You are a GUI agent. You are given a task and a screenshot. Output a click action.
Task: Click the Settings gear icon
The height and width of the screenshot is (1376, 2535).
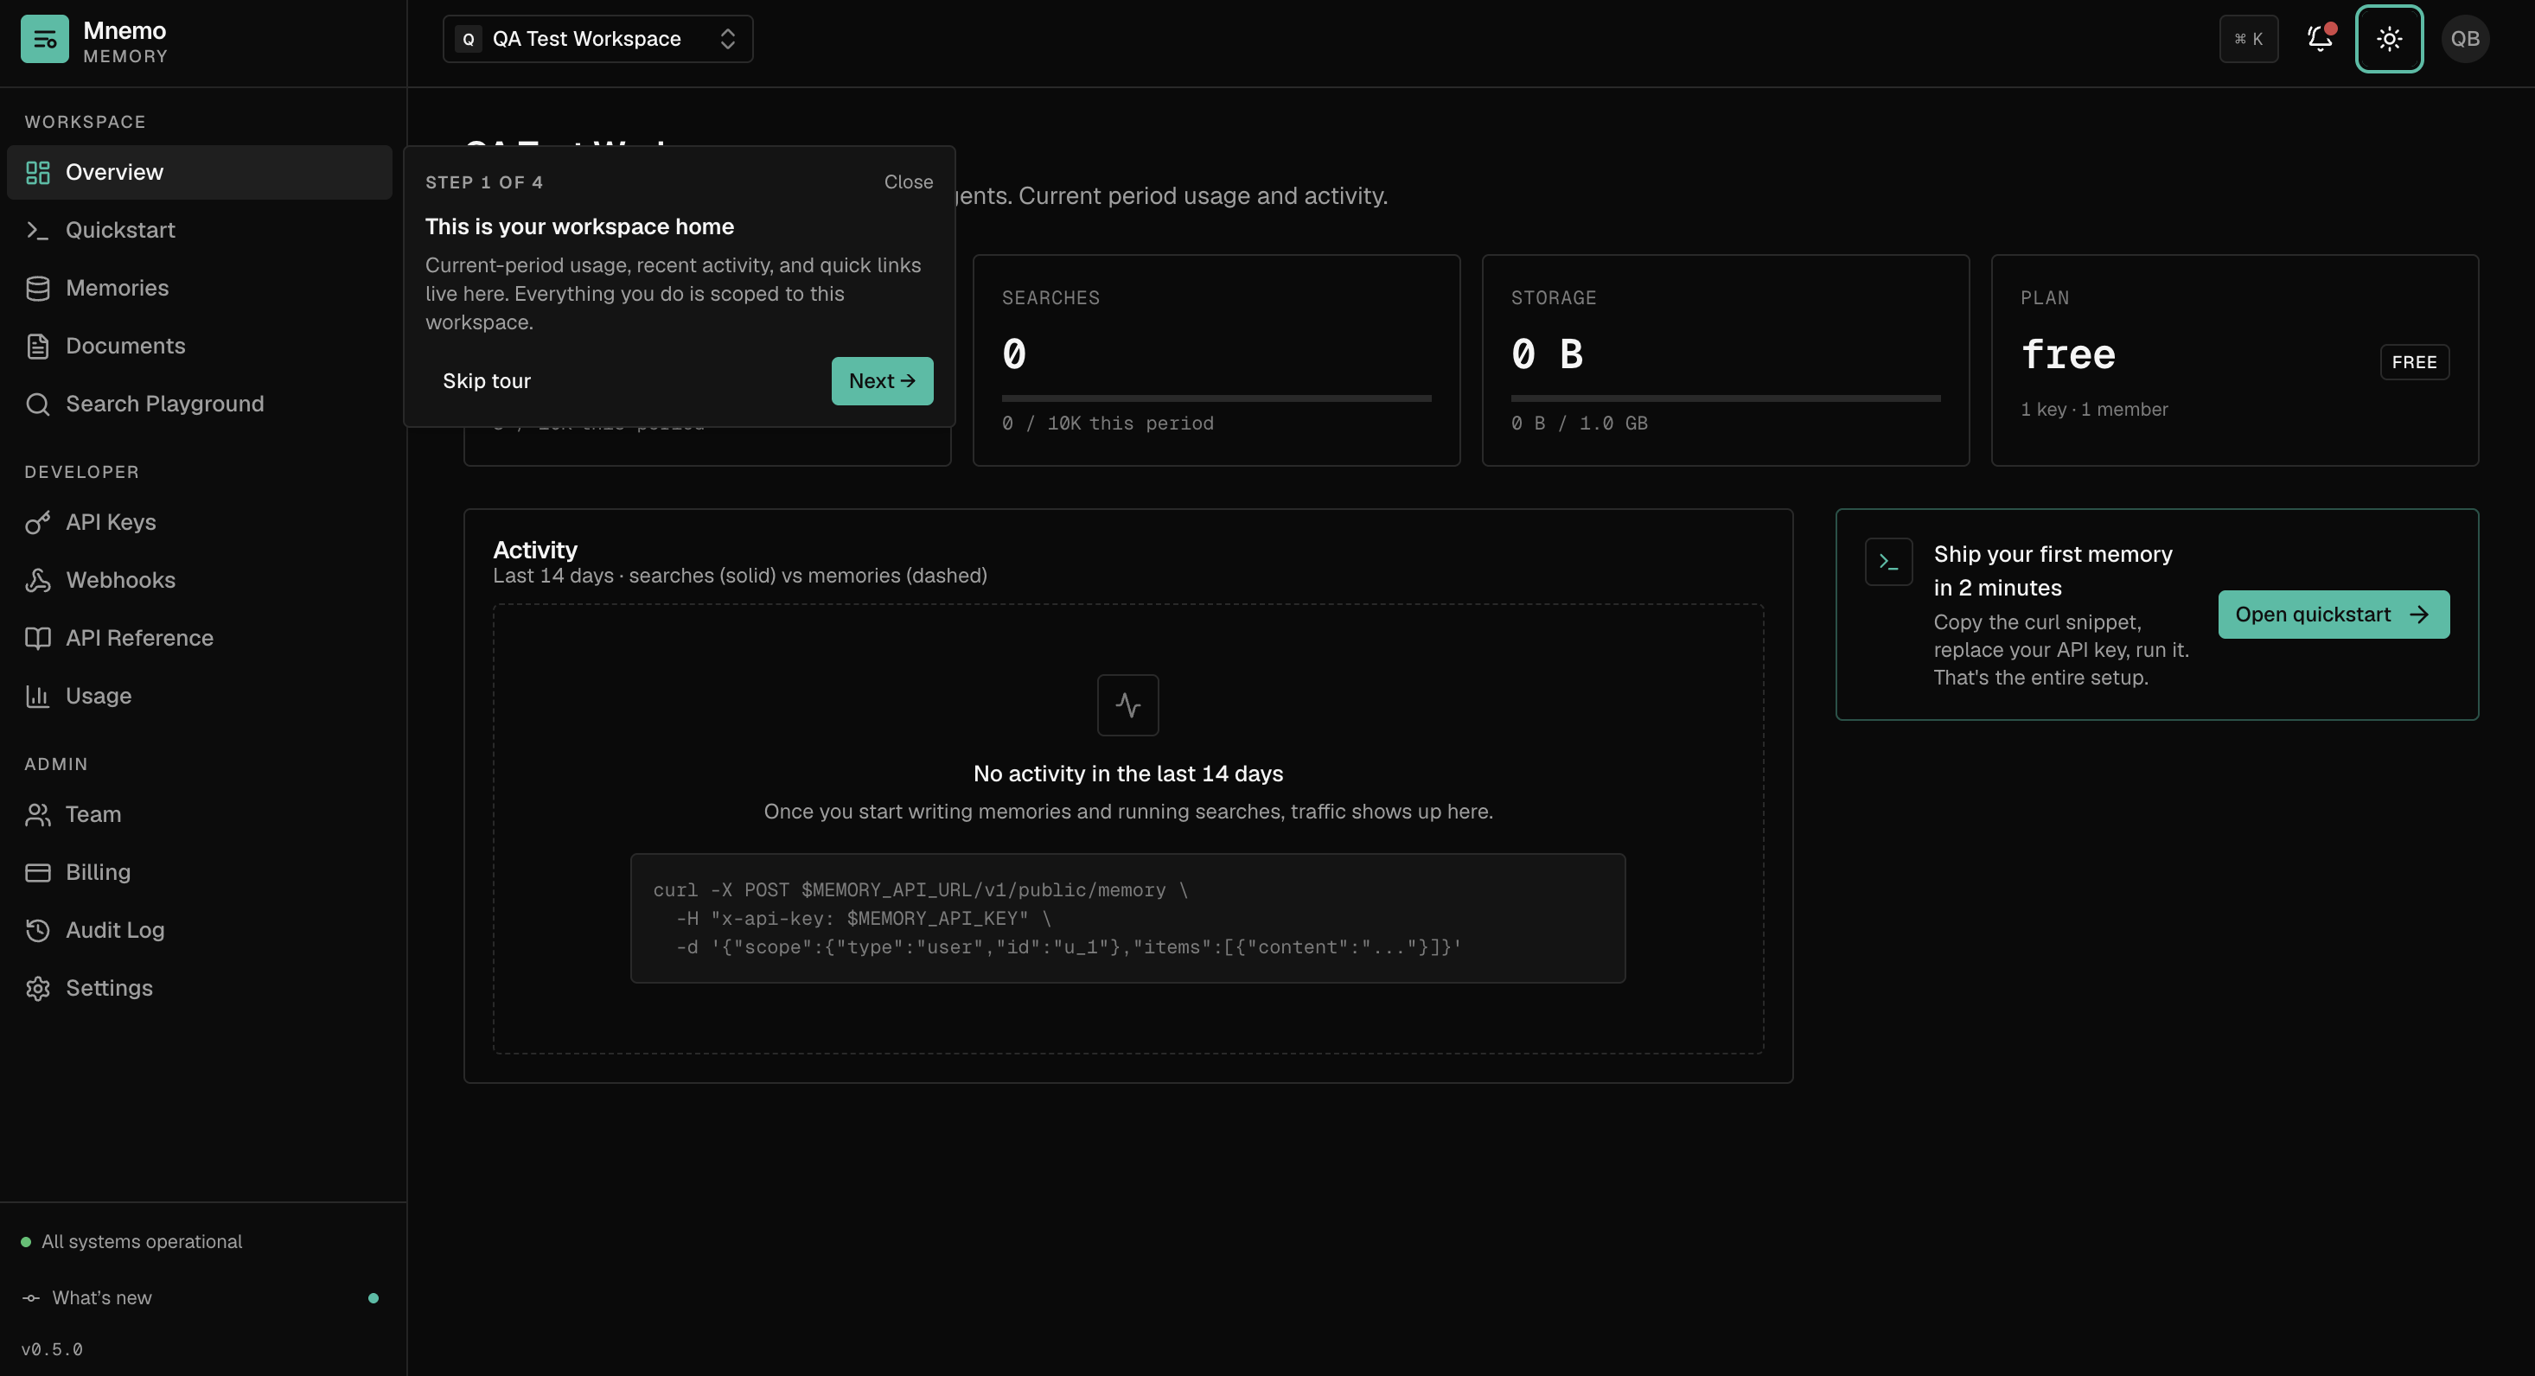coord(37,989)
